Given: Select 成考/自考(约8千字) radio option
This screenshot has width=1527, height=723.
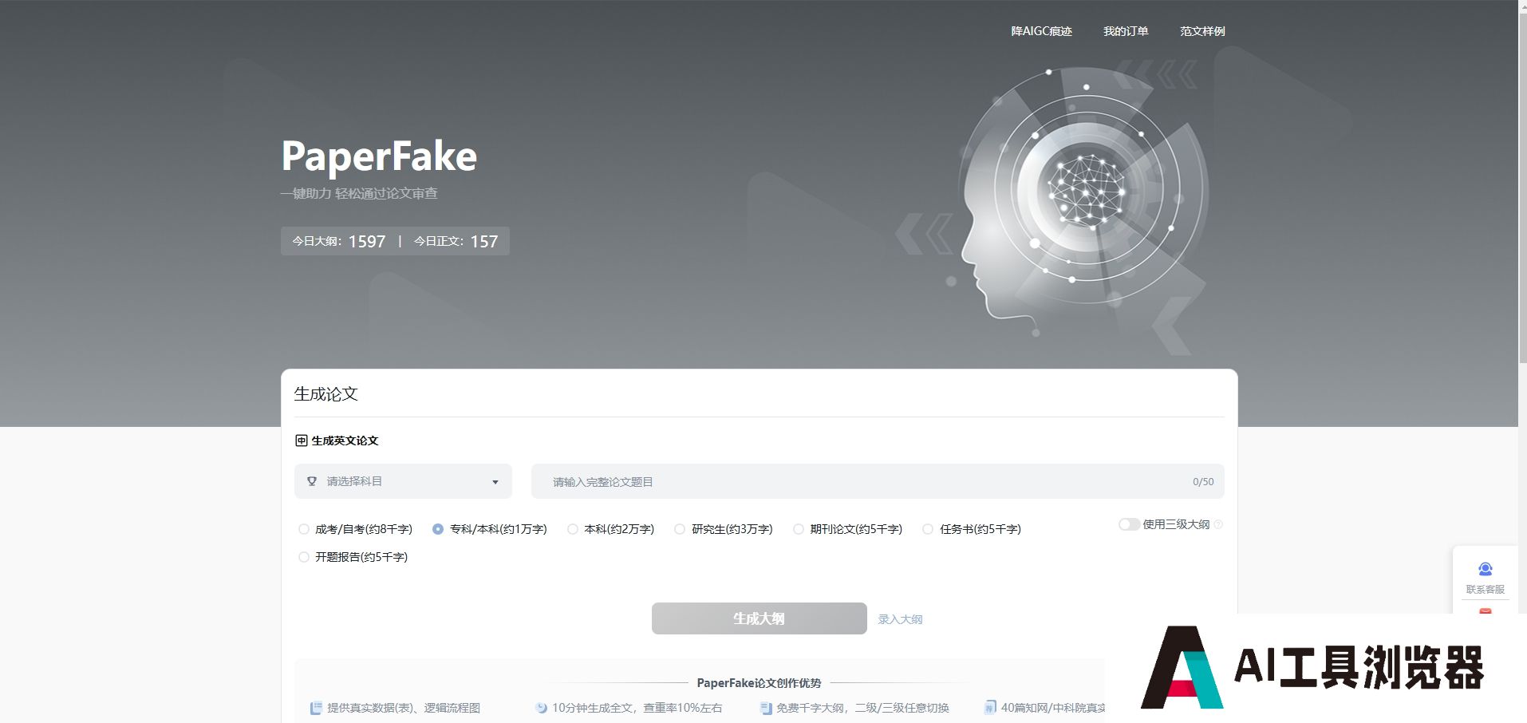Looking at the screenshot, I should [x=355, y=529].
